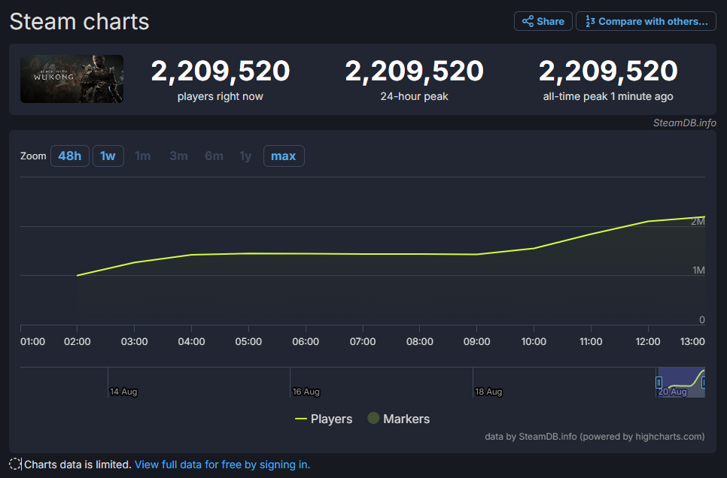The height and width of the screenshot is (478, 727).
Task: Click the players right now count
Action: (x=221, y=71)
